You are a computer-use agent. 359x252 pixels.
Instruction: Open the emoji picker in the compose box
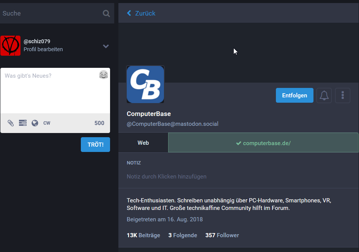pyautogui.click(x=103, y=75)
